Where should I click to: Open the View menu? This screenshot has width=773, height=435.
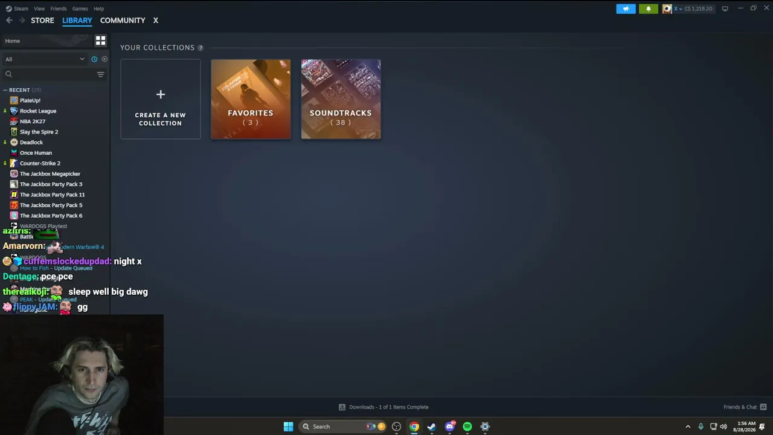[39, 8]
